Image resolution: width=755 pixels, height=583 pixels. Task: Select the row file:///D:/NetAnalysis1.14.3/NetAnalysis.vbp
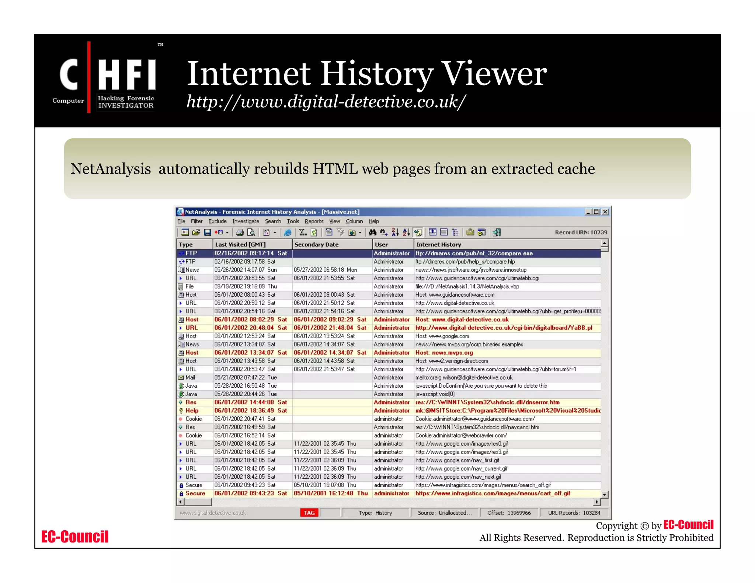click(389, 286)
